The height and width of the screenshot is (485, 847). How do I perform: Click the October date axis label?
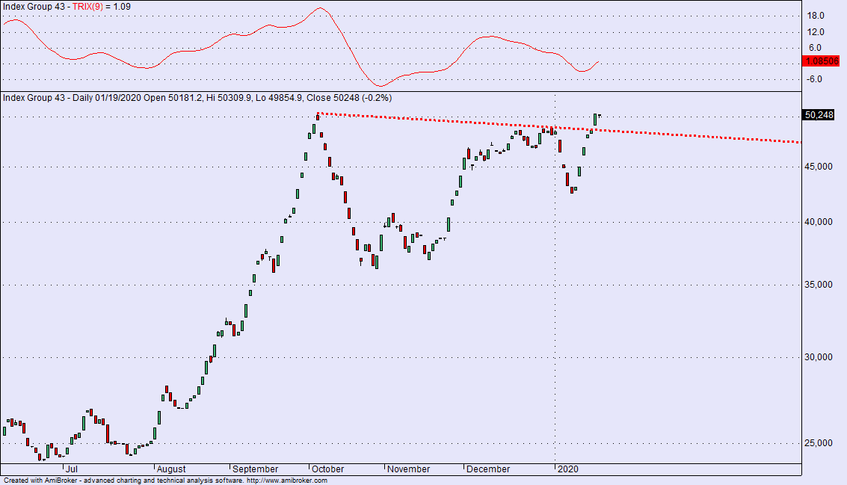[328, 469]
